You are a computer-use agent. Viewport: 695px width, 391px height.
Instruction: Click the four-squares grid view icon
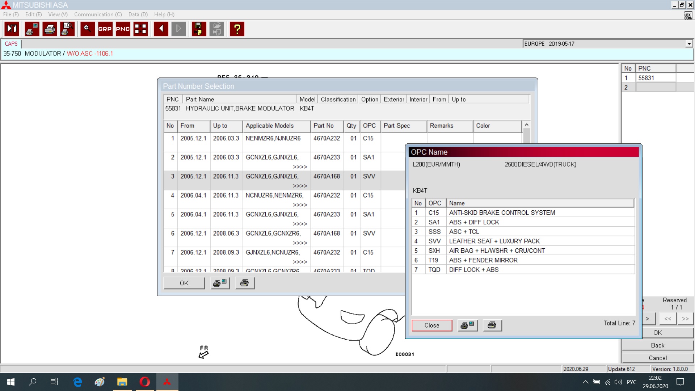[x=140, y=29]
